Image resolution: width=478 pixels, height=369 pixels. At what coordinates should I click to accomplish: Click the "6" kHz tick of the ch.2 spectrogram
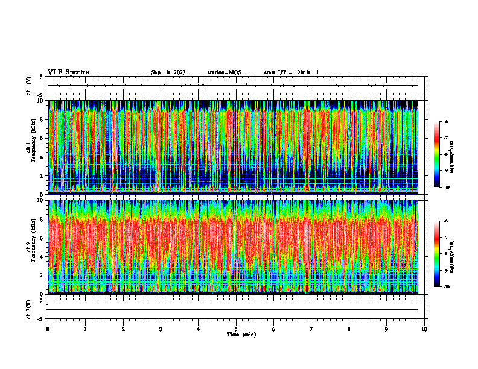pos(42,238)
